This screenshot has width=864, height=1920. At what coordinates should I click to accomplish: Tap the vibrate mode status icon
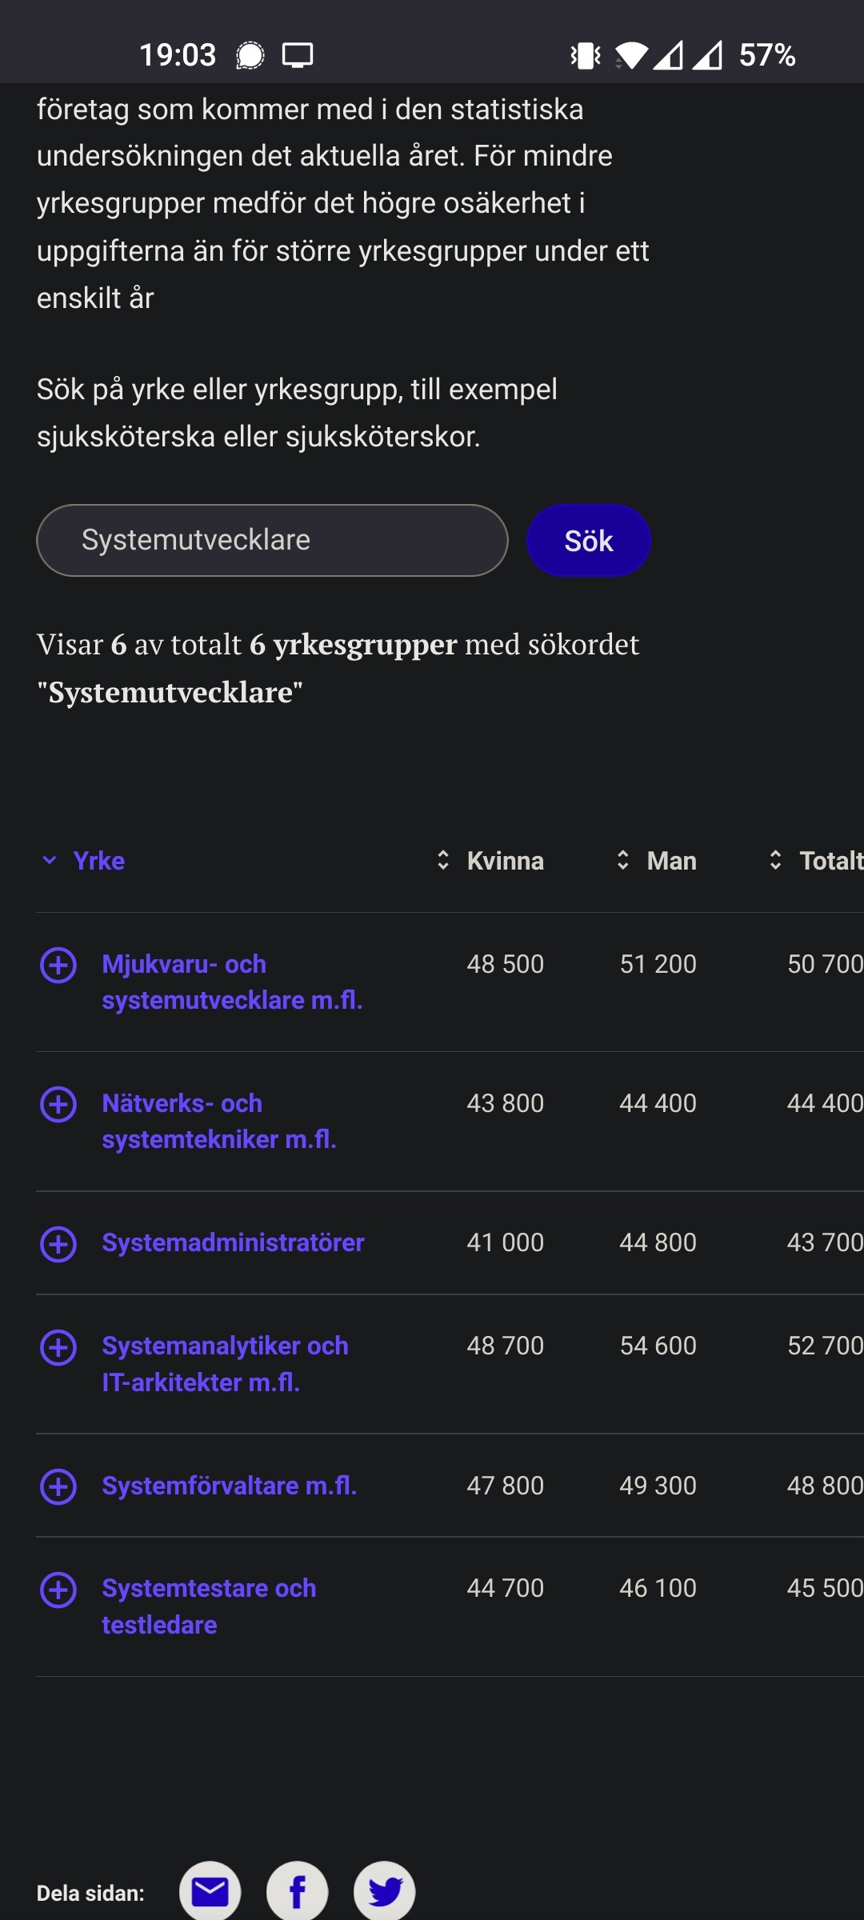(586, 55)
